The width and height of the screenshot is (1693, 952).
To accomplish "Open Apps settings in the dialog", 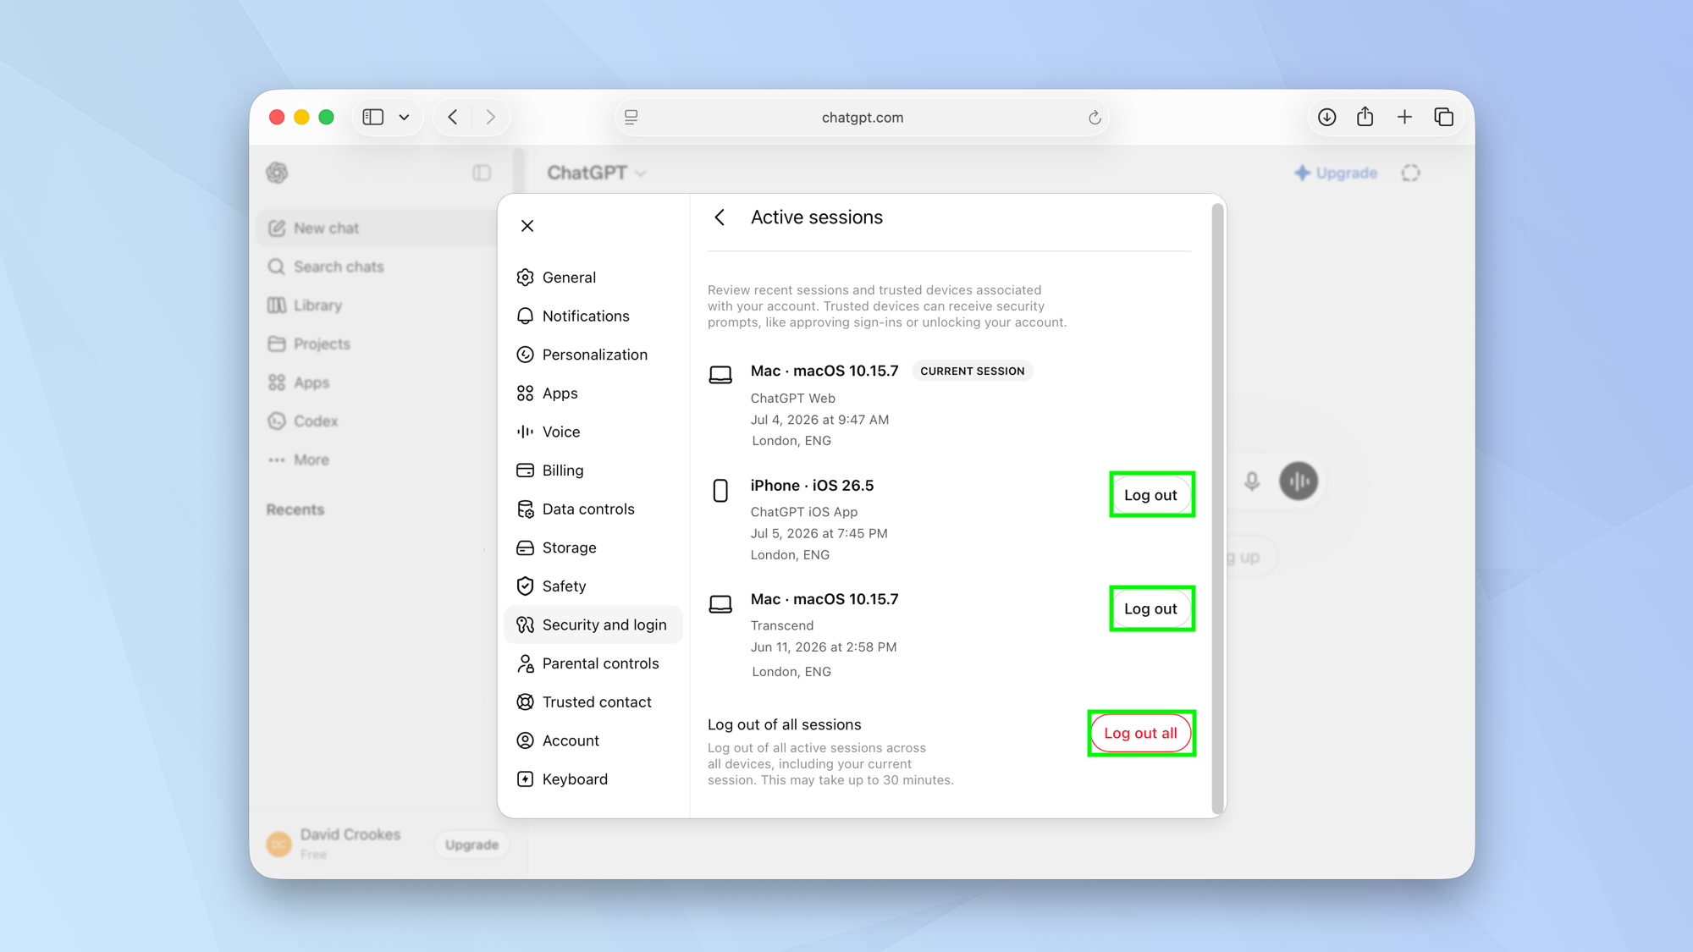I will pyautogui.click(x=593, y=393).
